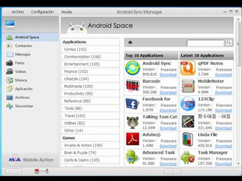Select the Communication (106) category
Screen dimensions: 242x181
90,57
